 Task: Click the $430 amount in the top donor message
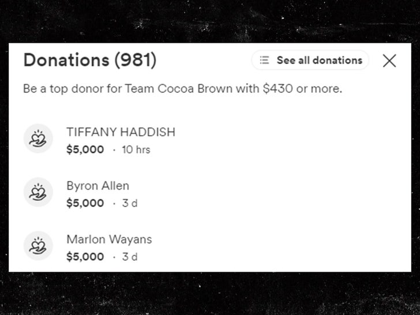[277, 90]
